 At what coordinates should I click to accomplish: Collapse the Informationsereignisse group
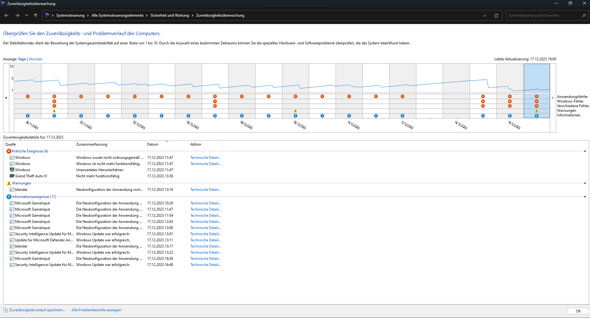tap(585, 197)
